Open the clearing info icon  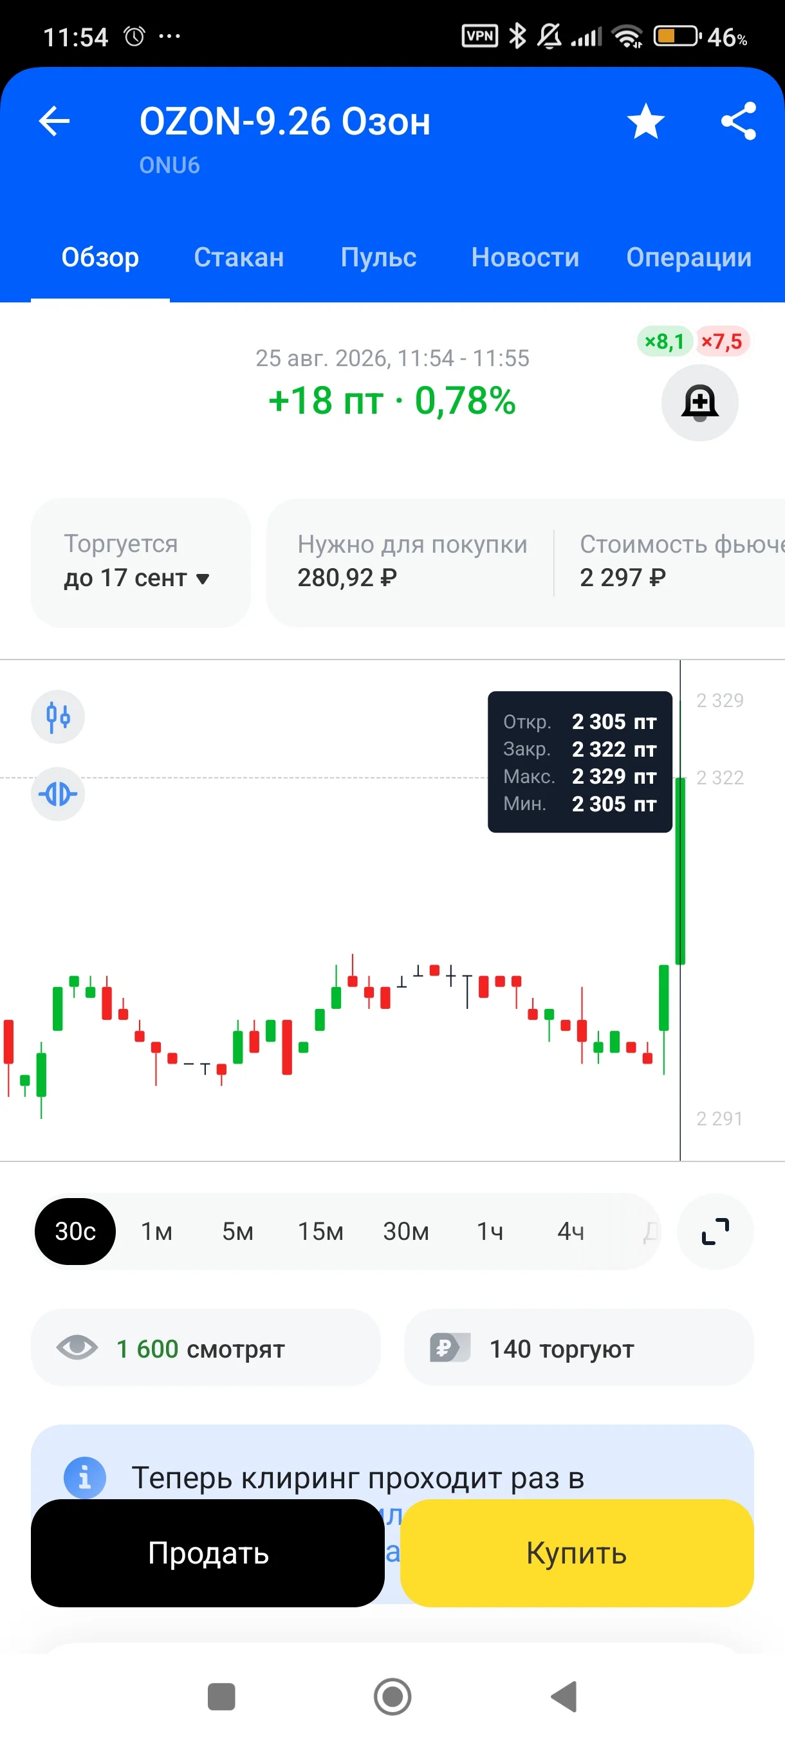click(x=85, y=1477)
